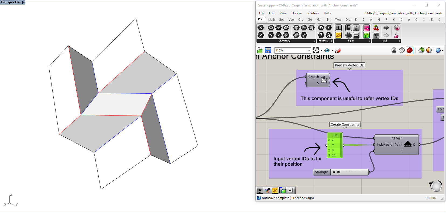Expand the Util panel with its plus
This screenshot has height=213, width=446.
pyautogui.click(x=399, y=41)
